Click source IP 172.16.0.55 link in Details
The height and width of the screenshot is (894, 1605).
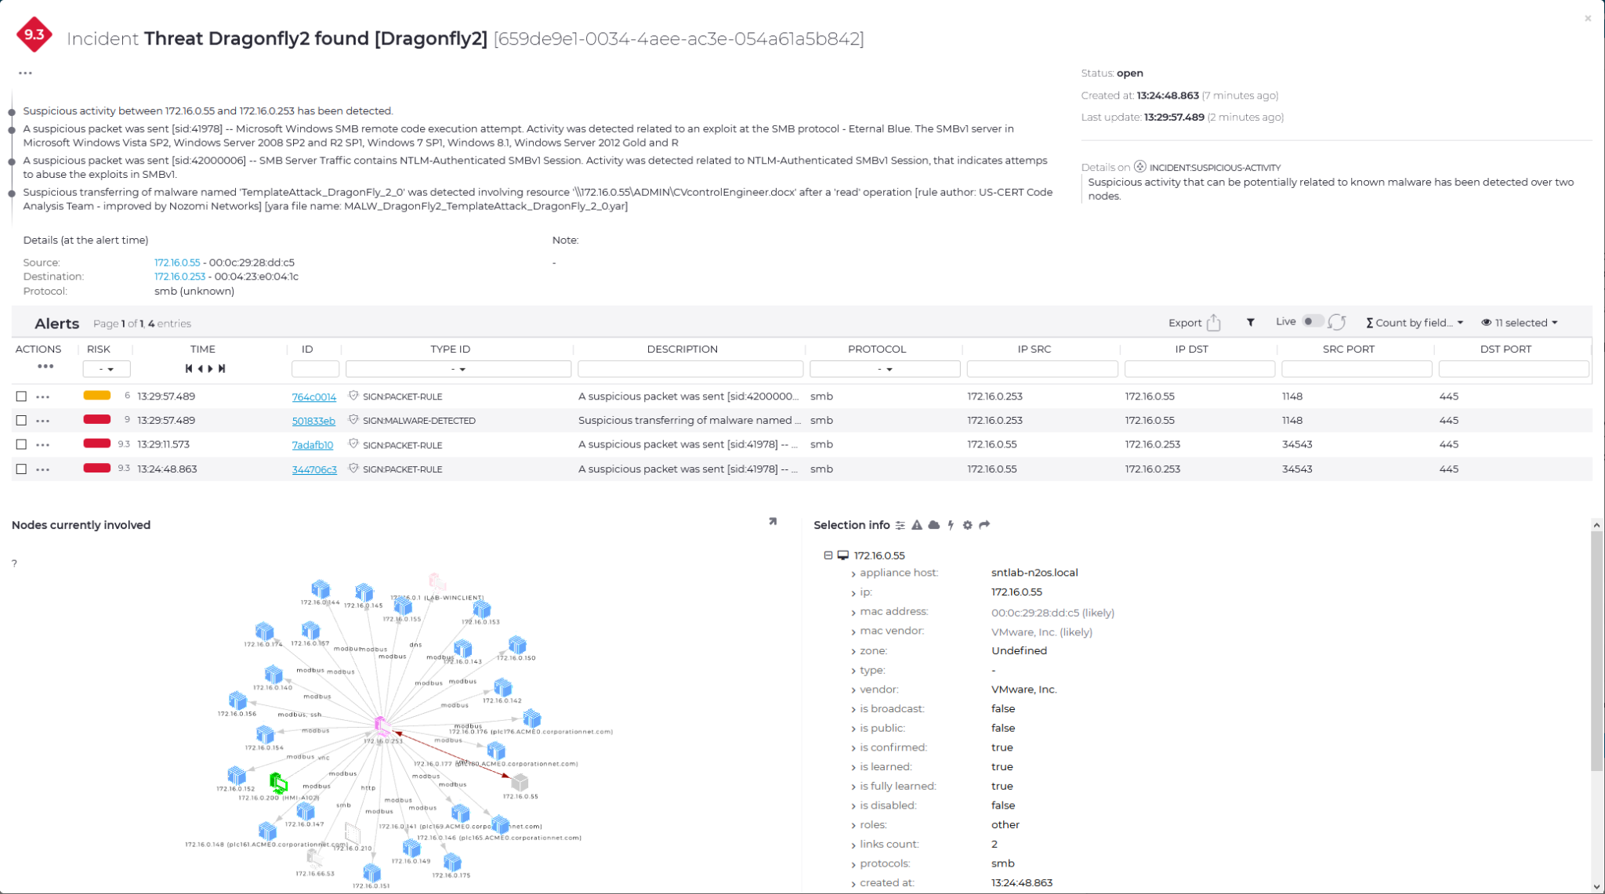point(177,262)
